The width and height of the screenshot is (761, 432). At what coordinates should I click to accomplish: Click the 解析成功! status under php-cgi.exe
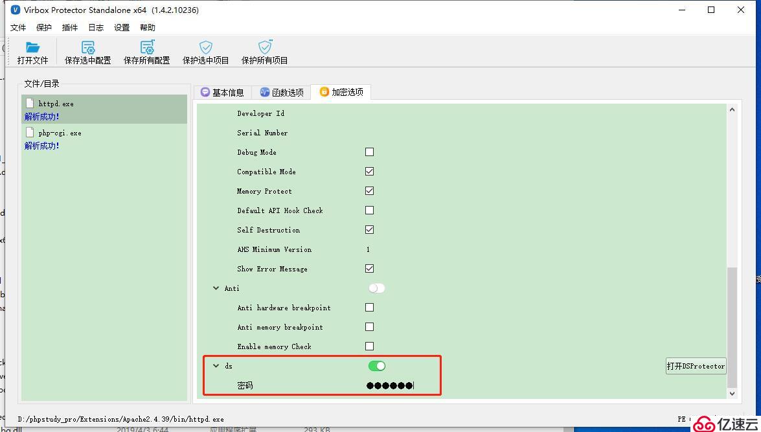click(41, 146)
